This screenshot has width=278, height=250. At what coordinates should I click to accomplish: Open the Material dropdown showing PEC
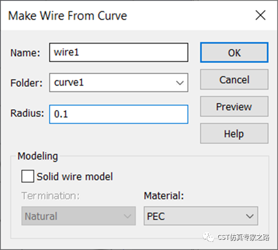coord(201,216)
